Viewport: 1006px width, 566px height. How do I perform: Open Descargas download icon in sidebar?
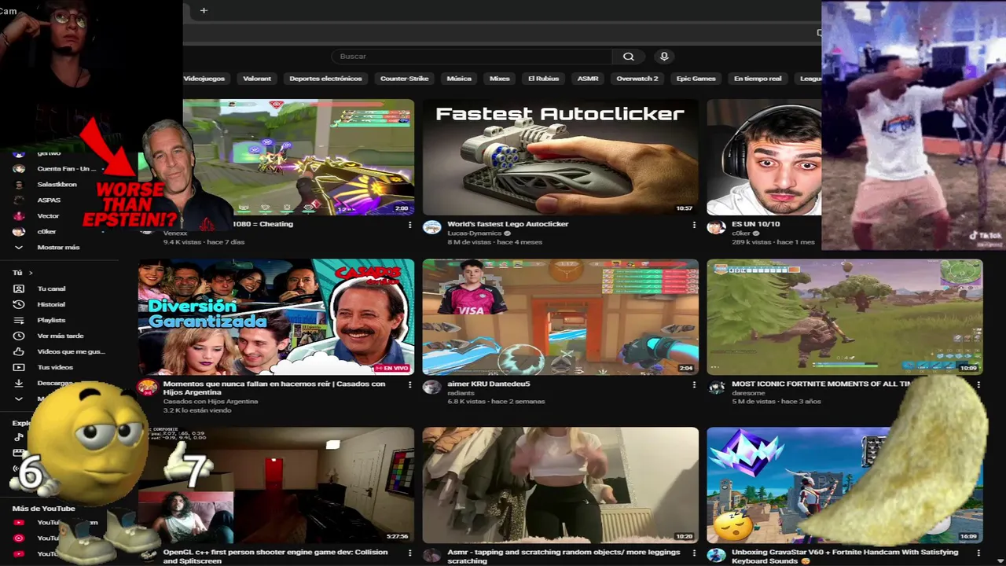coord(19,383)
